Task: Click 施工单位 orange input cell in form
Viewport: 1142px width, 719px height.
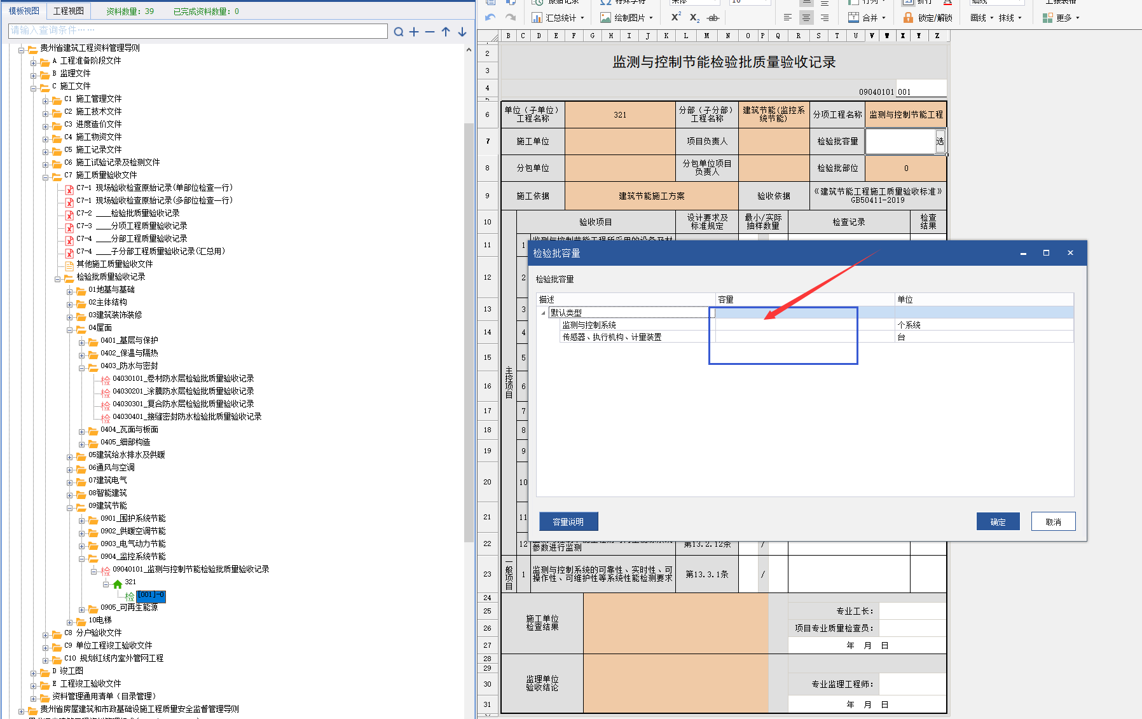Action: pyautogui.click(x=620, y=141)
